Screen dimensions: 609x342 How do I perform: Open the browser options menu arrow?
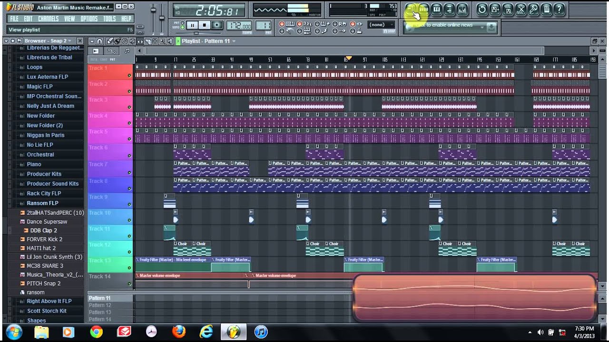point(6,41)
